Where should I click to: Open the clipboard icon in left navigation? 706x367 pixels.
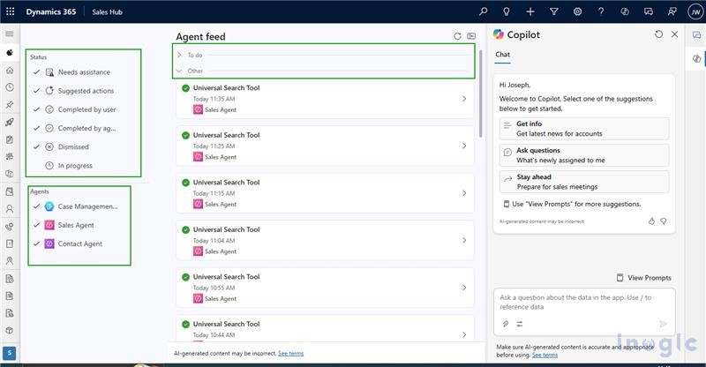tap(10, 139)
